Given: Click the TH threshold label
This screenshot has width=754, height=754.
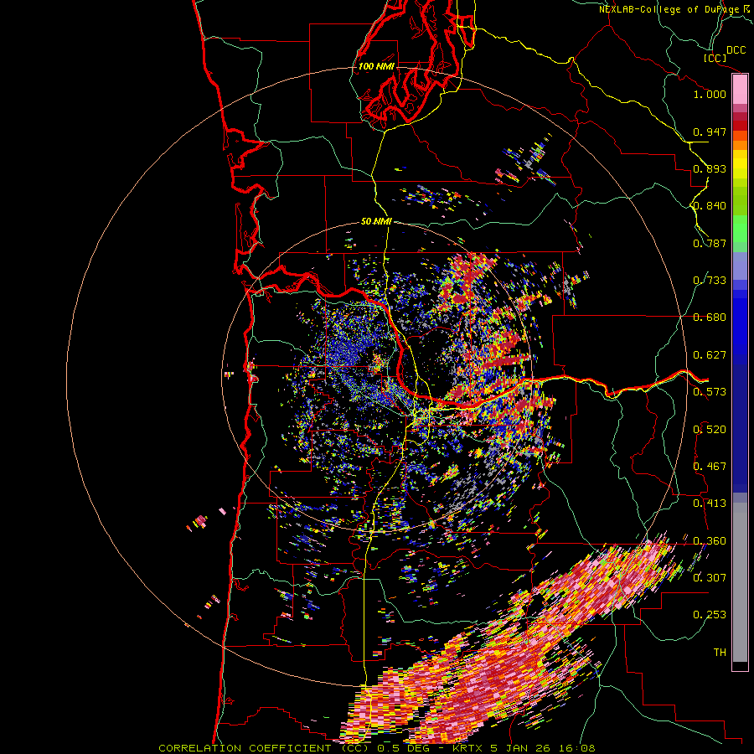Looking at the screenshot, I should tap(720, 653).
